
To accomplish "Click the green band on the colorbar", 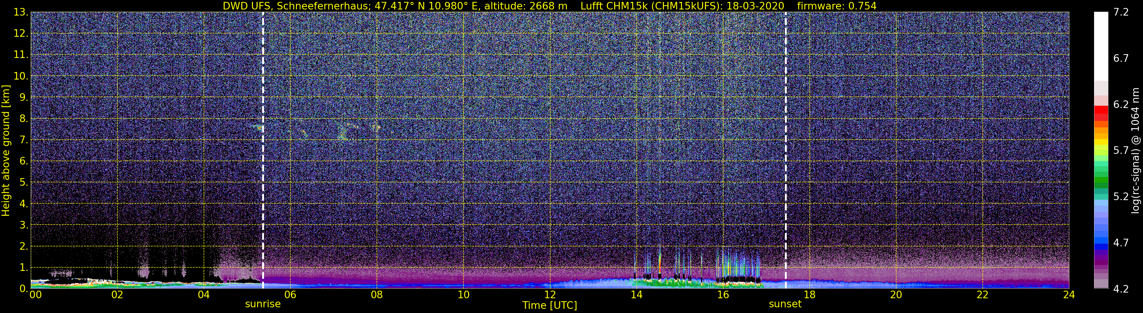I will point(1101,181).
